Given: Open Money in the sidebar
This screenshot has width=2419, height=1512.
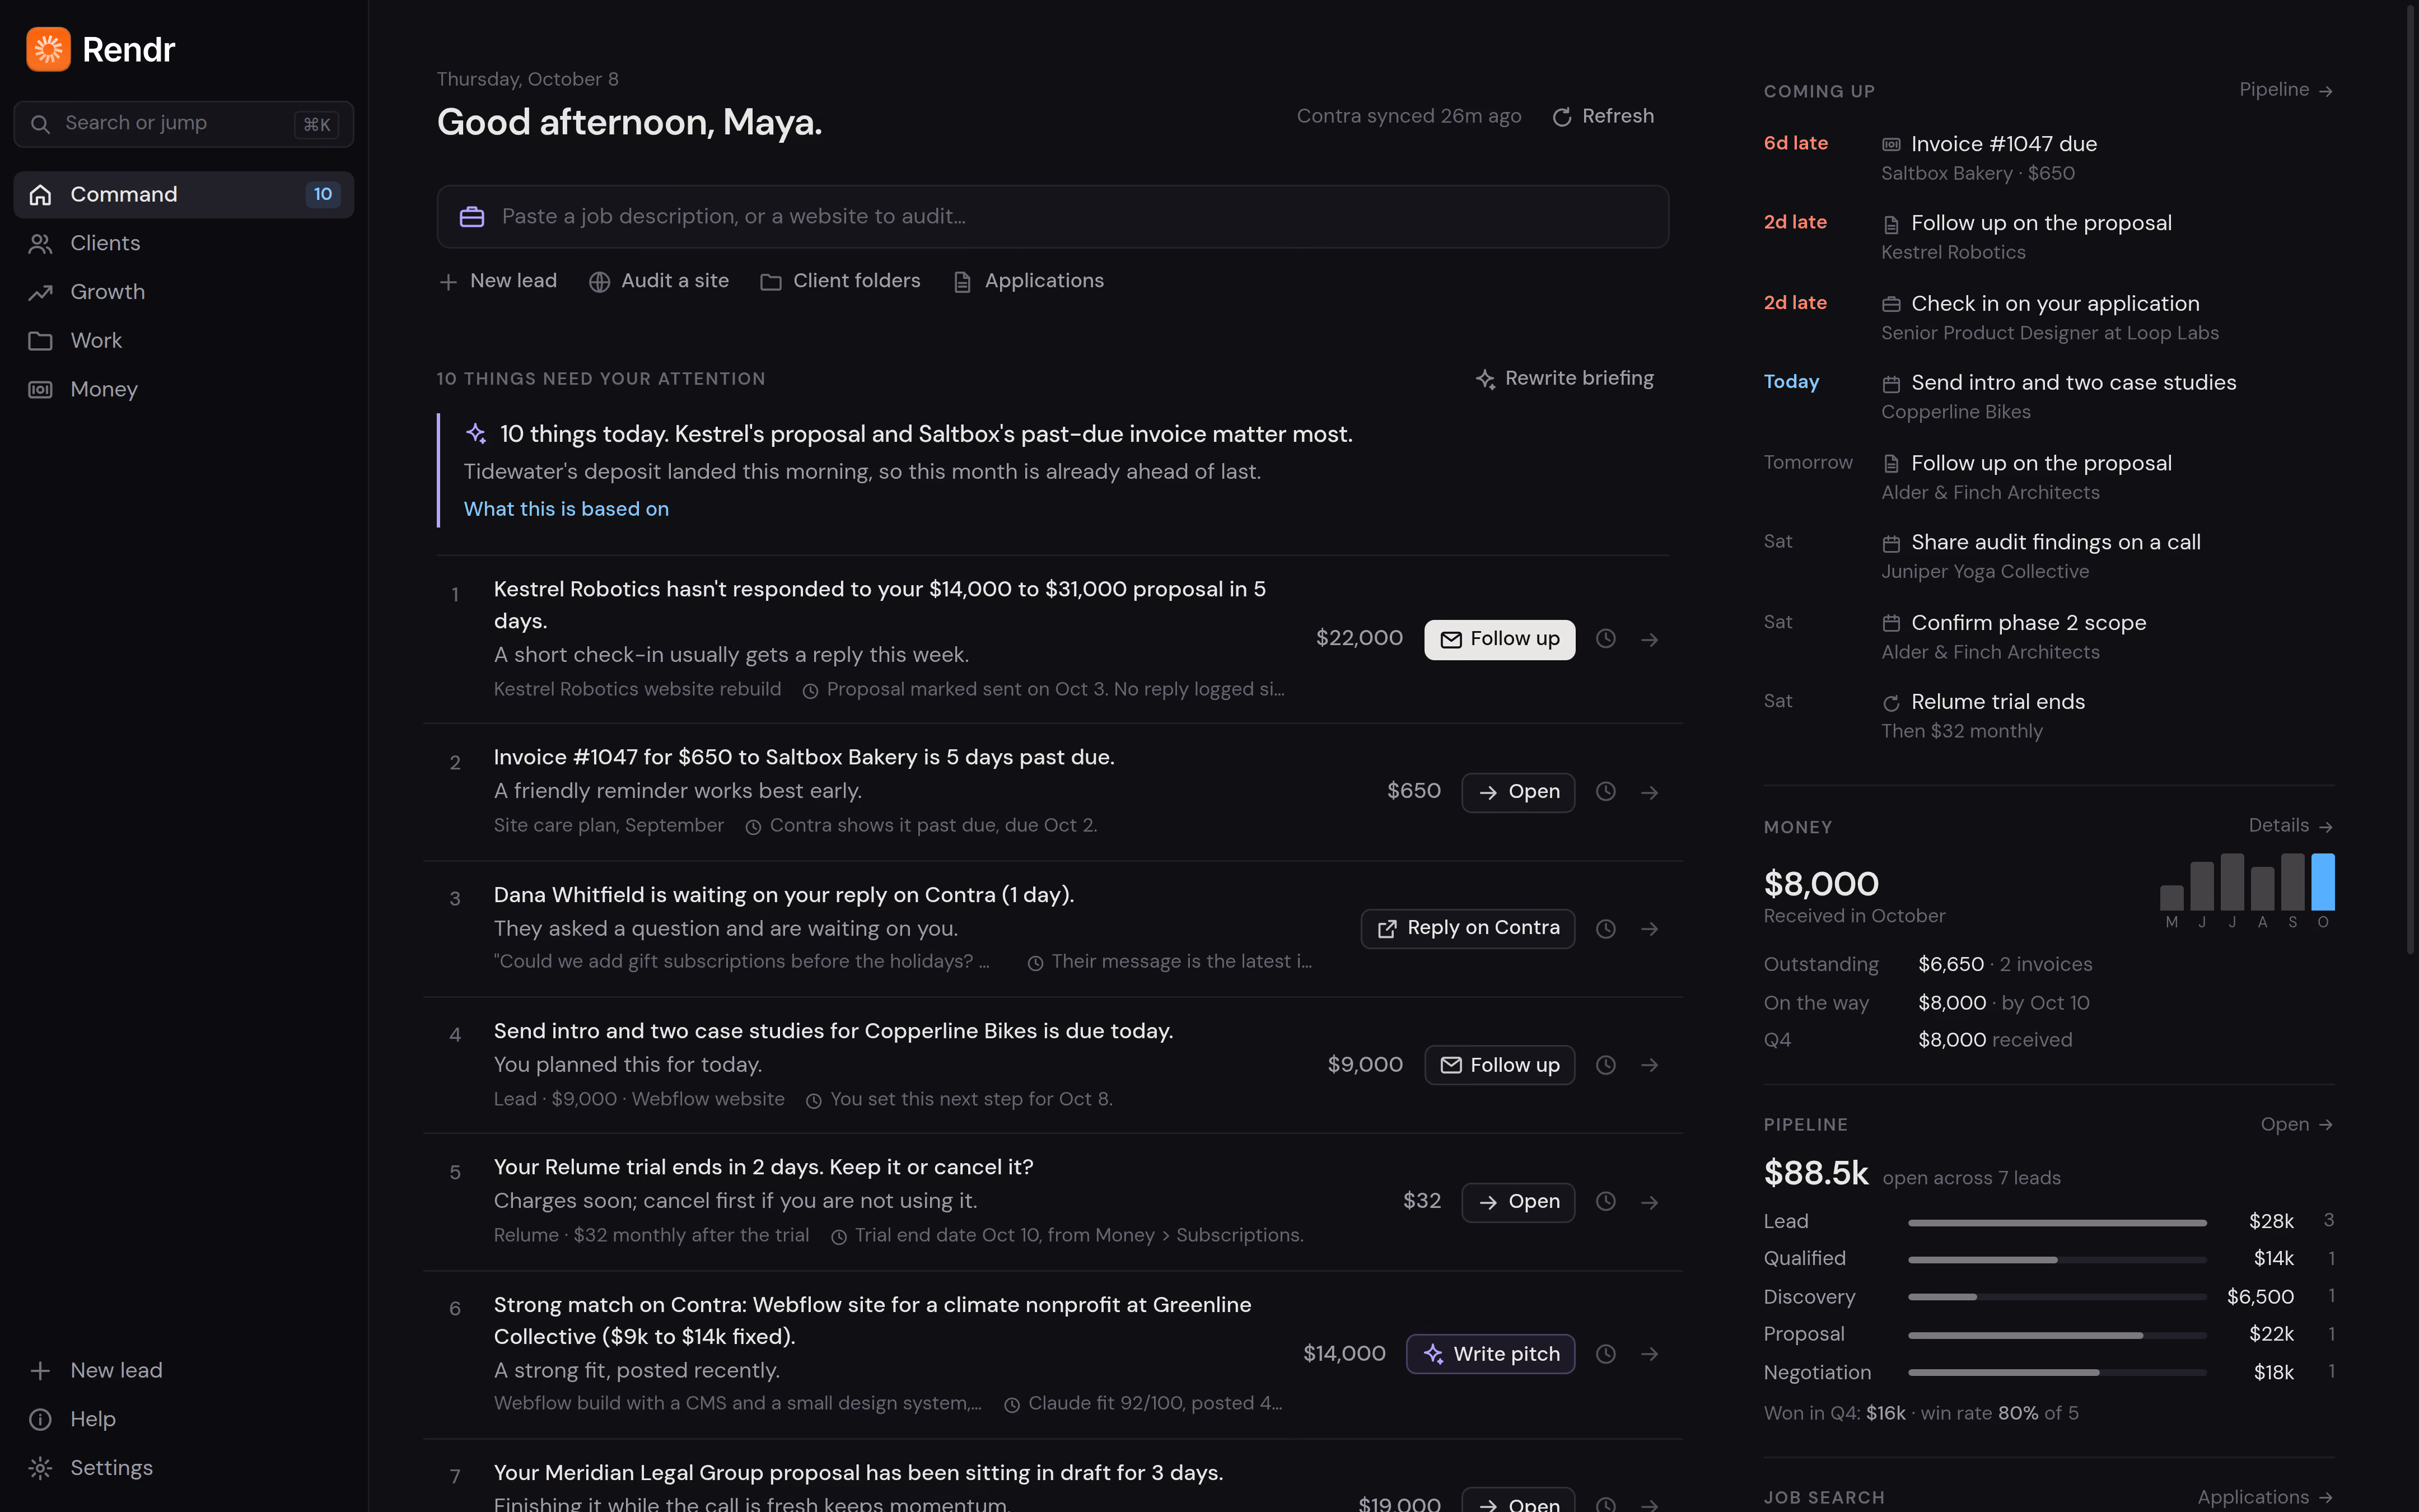Looking at the screenshot, I should pyautogui.click(x=184, y=389).
